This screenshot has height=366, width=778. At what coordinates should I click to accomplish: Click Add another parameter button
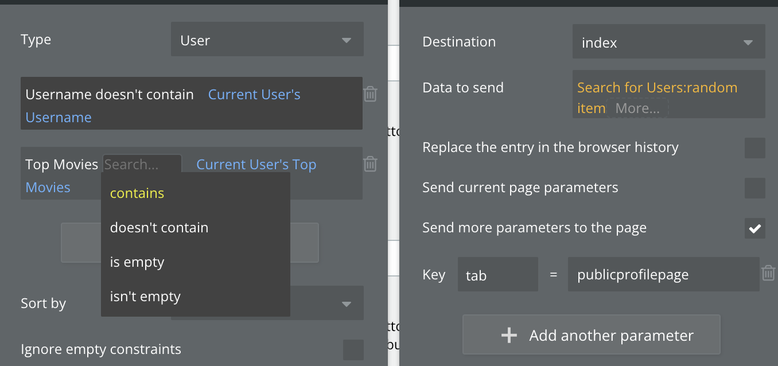(x=591, y=335)
